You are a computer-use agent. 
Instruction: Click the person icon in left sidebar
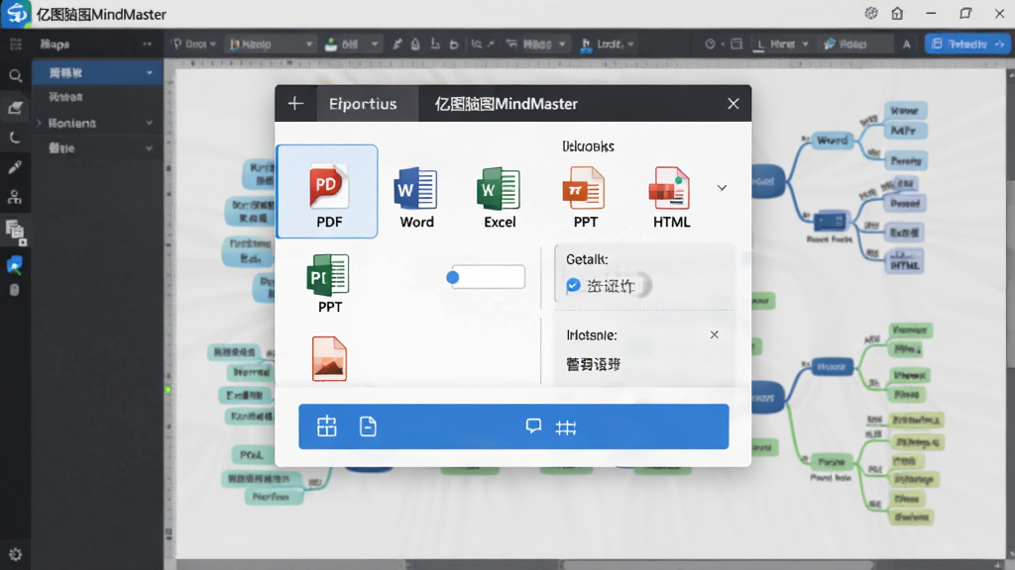(x=15, y=197)
